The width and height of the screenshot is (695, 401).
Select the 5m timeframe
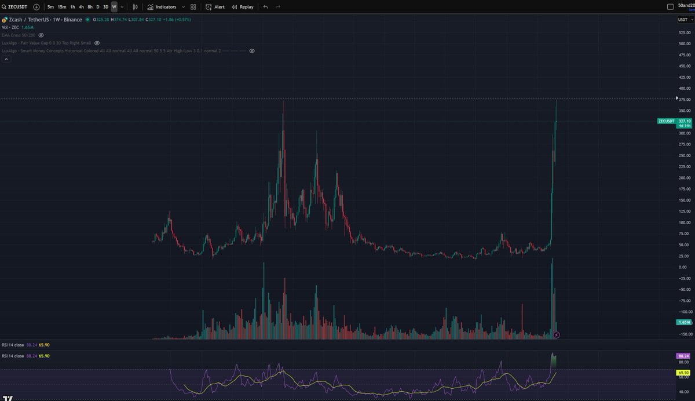(x=50, y=7)
